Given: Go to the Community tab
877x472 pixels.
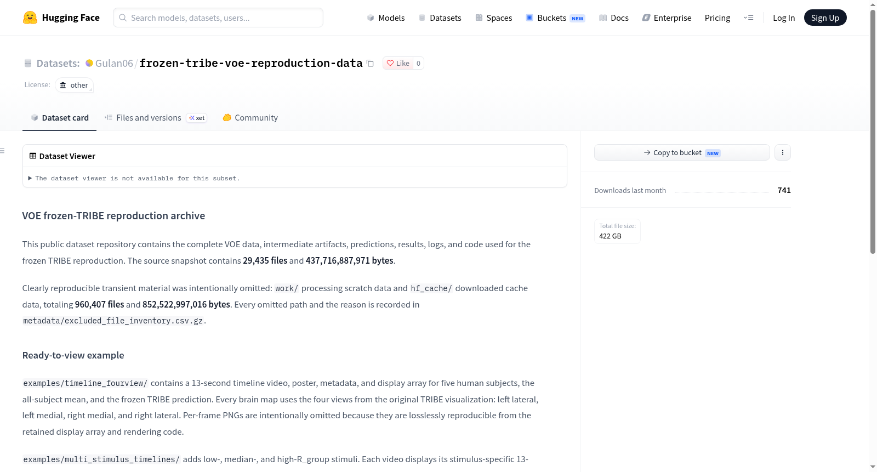Looking at the screenshot, I should (x=250, y=118).
